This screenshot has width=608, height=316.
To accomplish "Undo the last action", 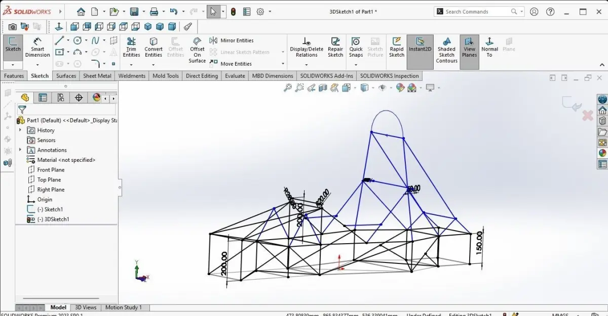I will 174,12.
